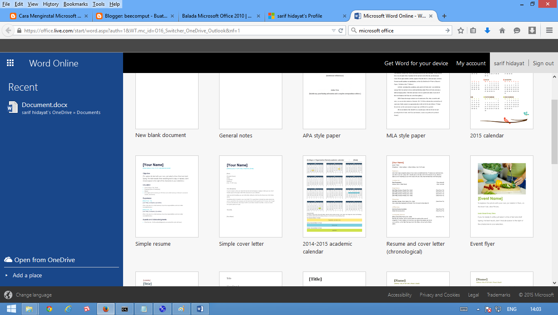The width and height of the screenshot is (558, 315).
Task: Open the Firefox hamburger menu icon
Action: pyautogui.click(x=549, y=30)
